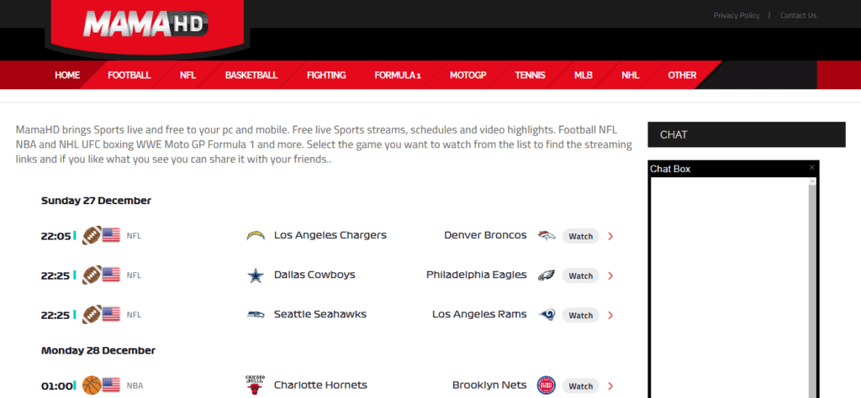Watch the Hornets vs Nets game
Viewport: 861px width, 398px height.
pos(580,386)
